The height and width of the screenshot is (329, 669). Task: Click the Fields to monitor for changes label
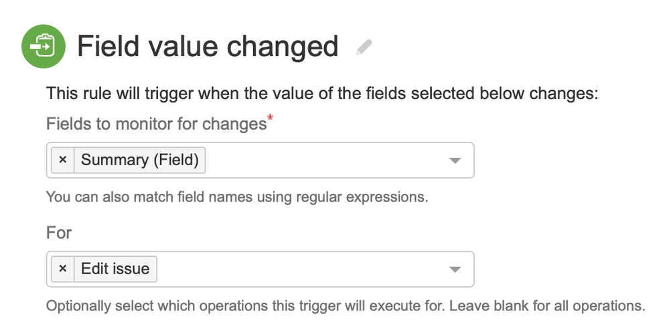point(156,124)
